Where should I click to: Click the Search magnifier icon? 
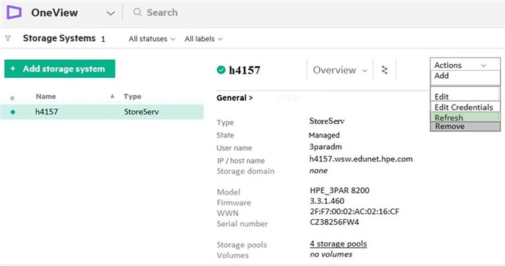click(x=138, y=12)
